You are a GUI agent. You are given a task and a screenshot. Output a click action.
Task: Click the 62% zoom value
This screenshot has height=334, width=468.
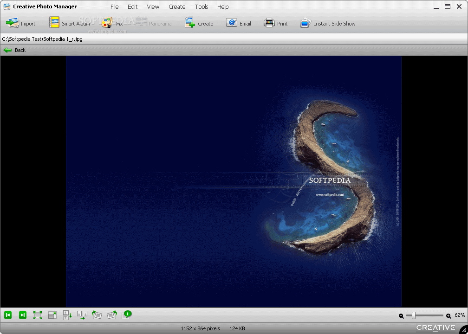tap(460, 315)
